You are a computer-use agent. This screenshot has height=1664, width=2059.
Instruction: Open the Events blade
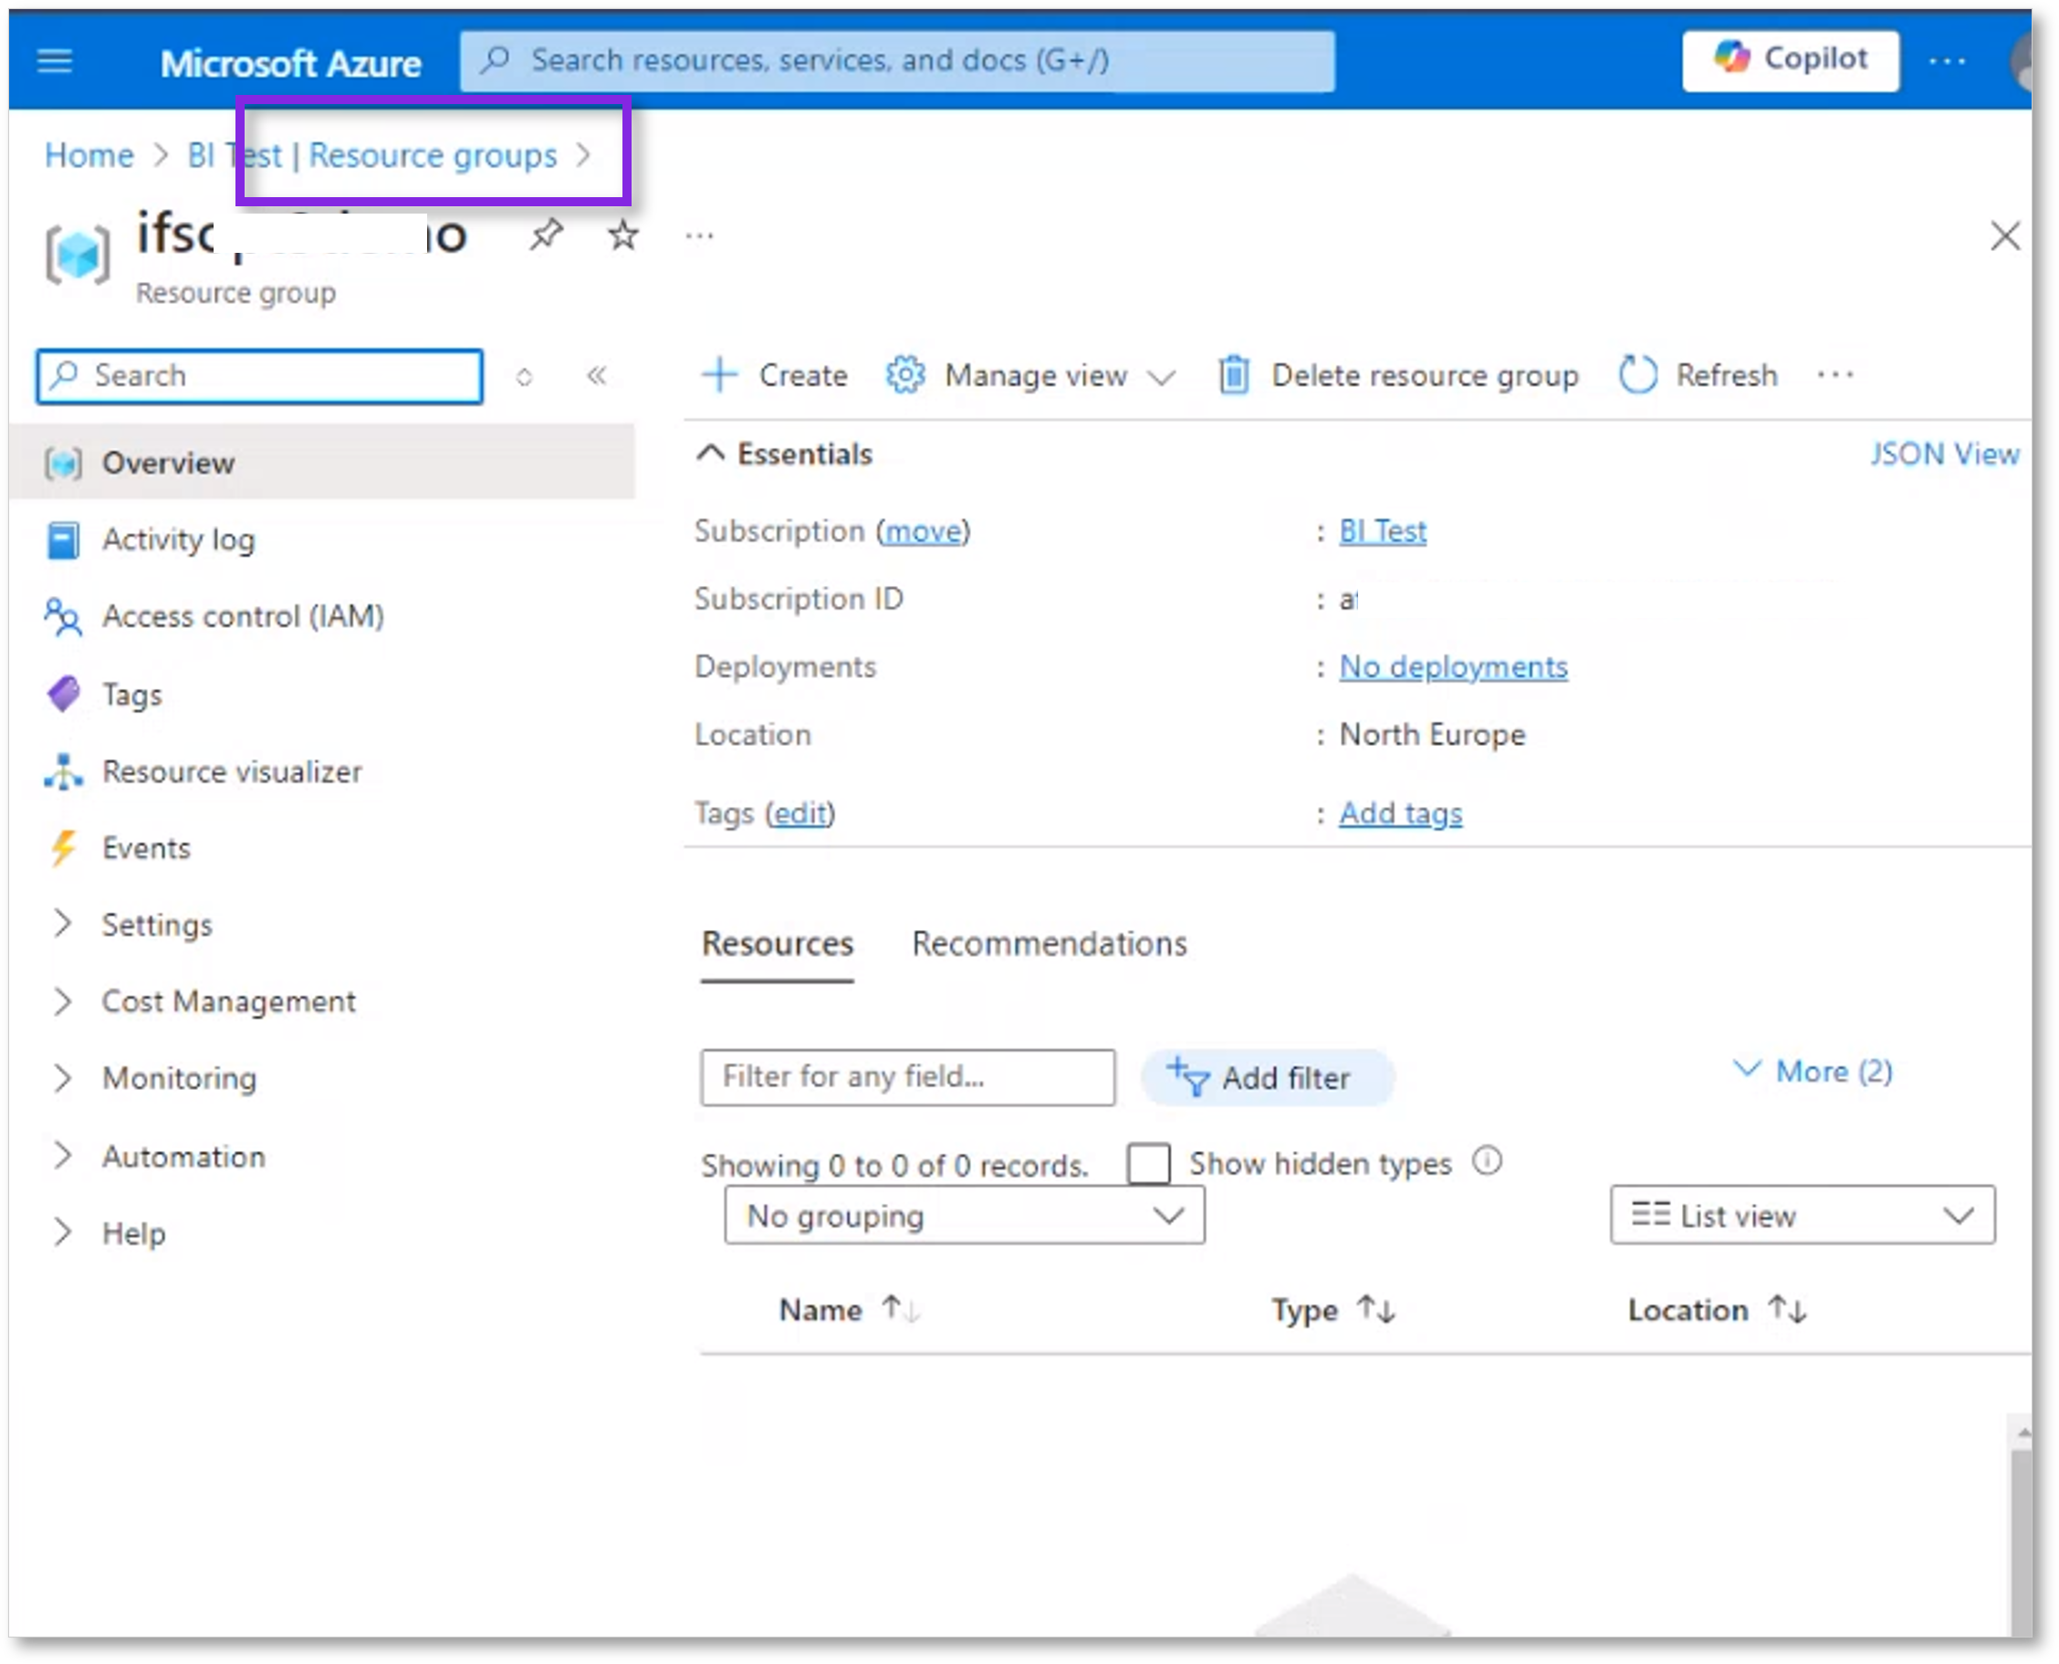pos(146,847)
